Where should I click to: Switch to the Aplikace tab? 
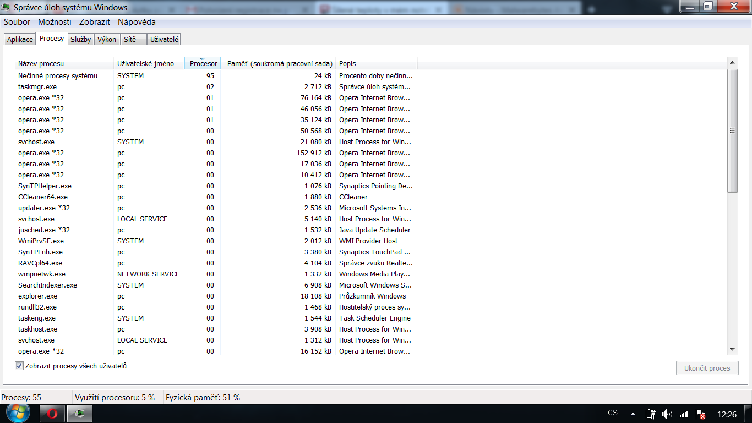coord(20,40)
